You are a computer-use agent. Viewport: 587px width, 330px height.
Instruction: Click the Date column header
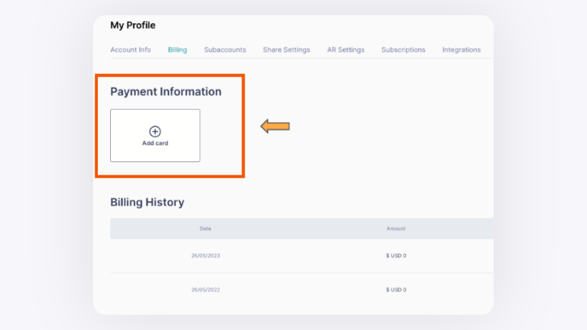tap(206, 229)
